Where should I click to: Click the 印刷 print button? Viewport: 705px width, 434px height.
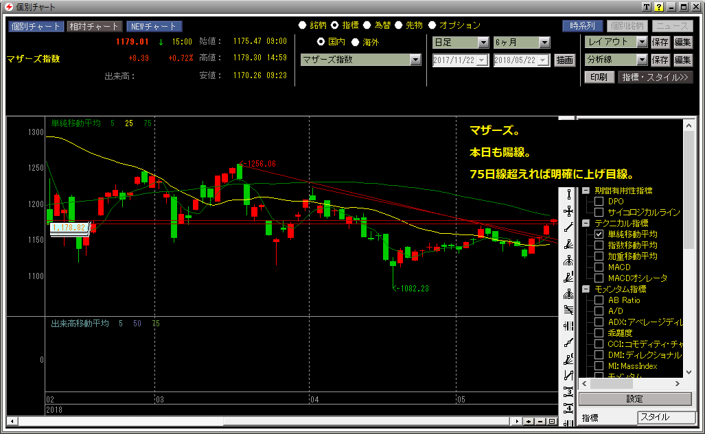pos(599,77)
